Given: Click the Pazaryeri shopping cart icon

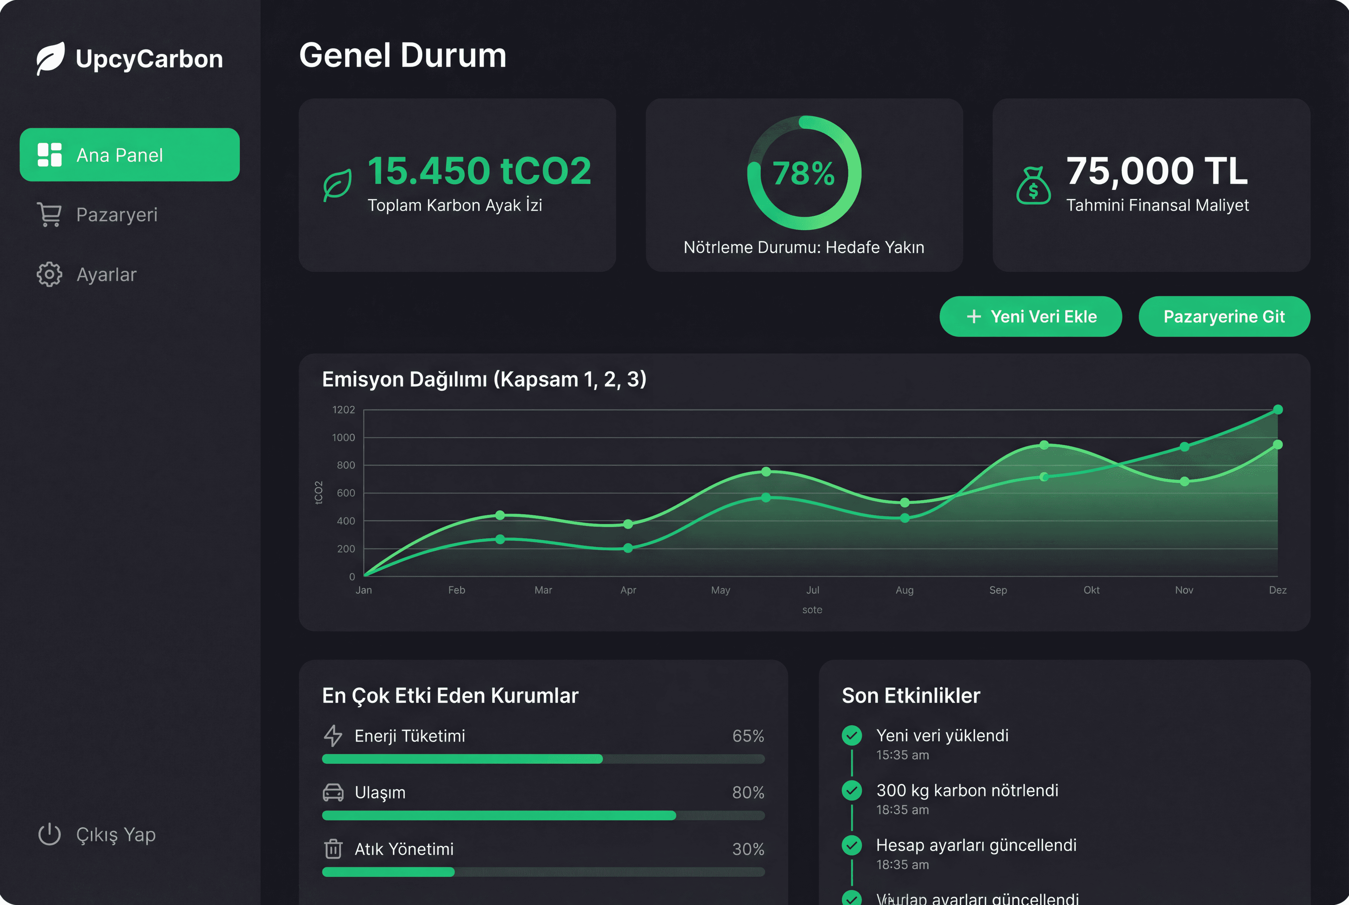Looking at the screenshot, I should pyautogui.click(x=50, y=214).
